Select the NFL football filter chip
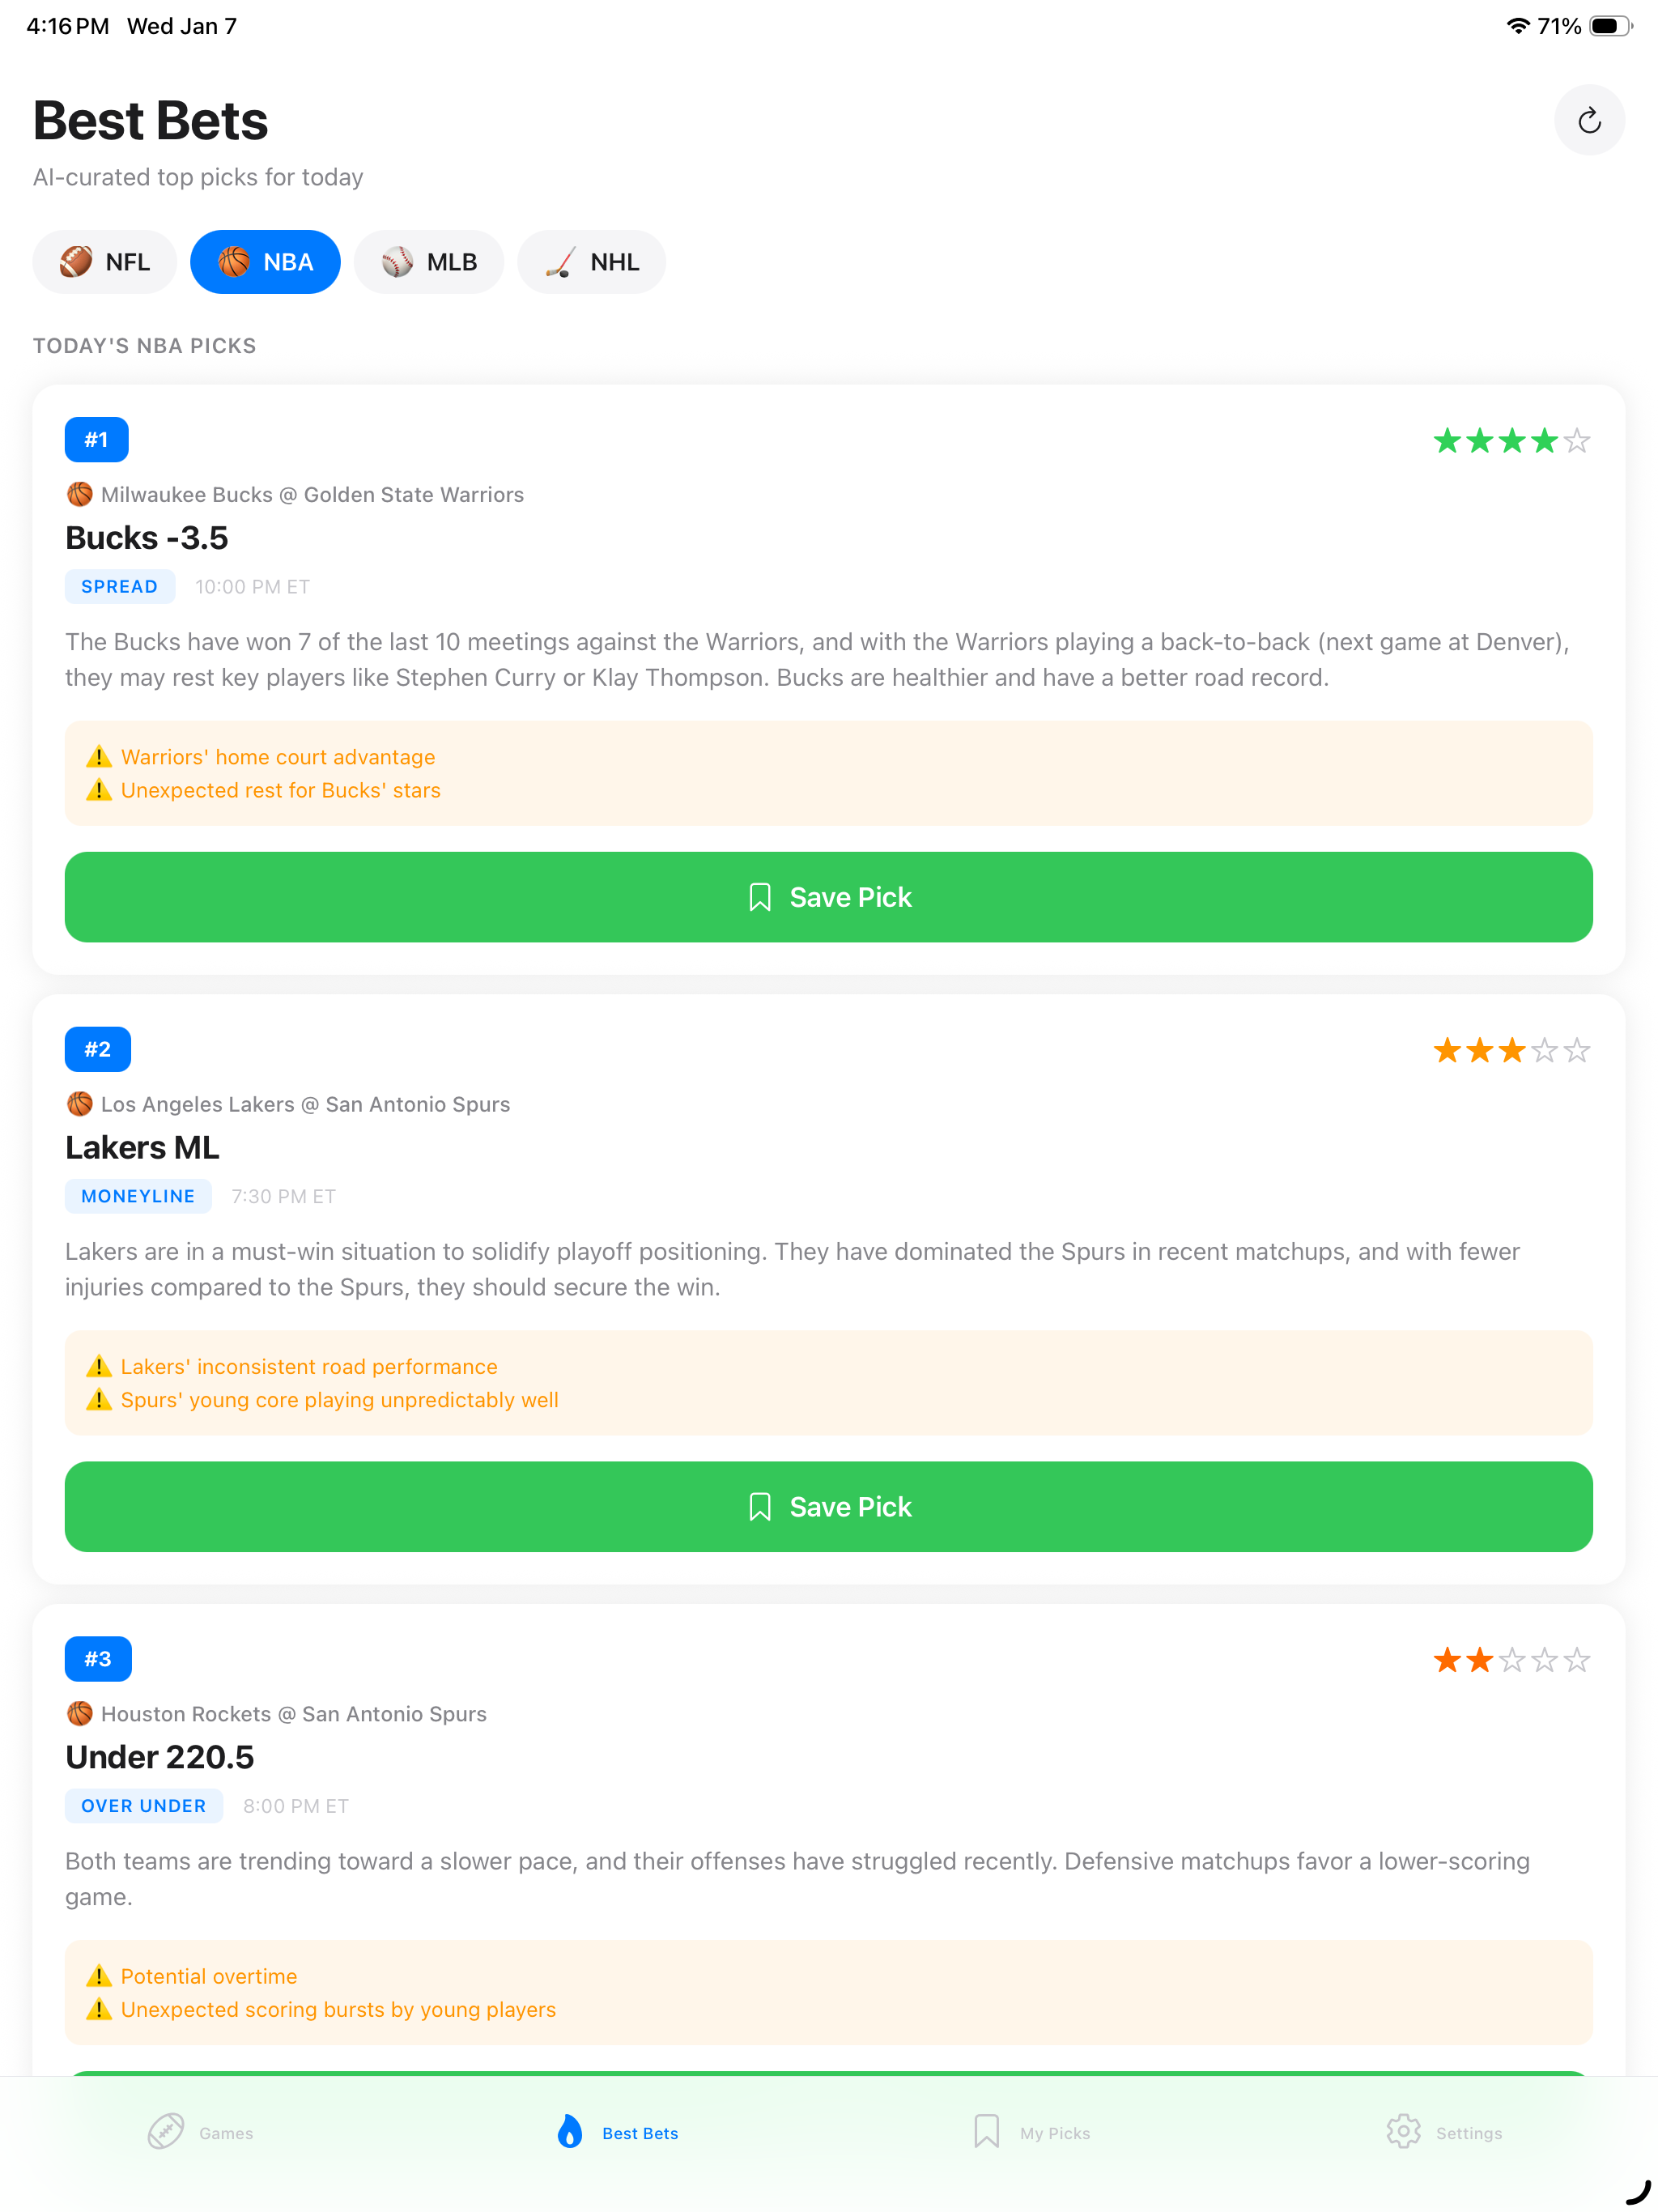1658x2212 pixels. pos(105,262)
